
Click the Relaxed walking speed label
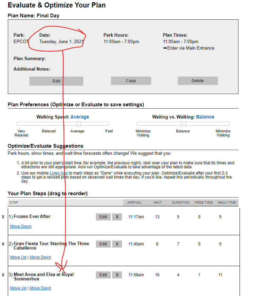pos(49,131)
